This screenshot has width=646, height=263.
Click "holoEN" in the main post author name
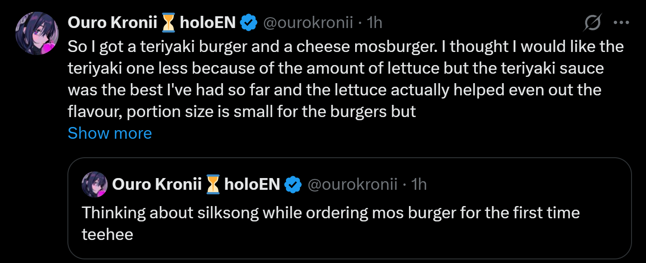click(x=208, y=22)
